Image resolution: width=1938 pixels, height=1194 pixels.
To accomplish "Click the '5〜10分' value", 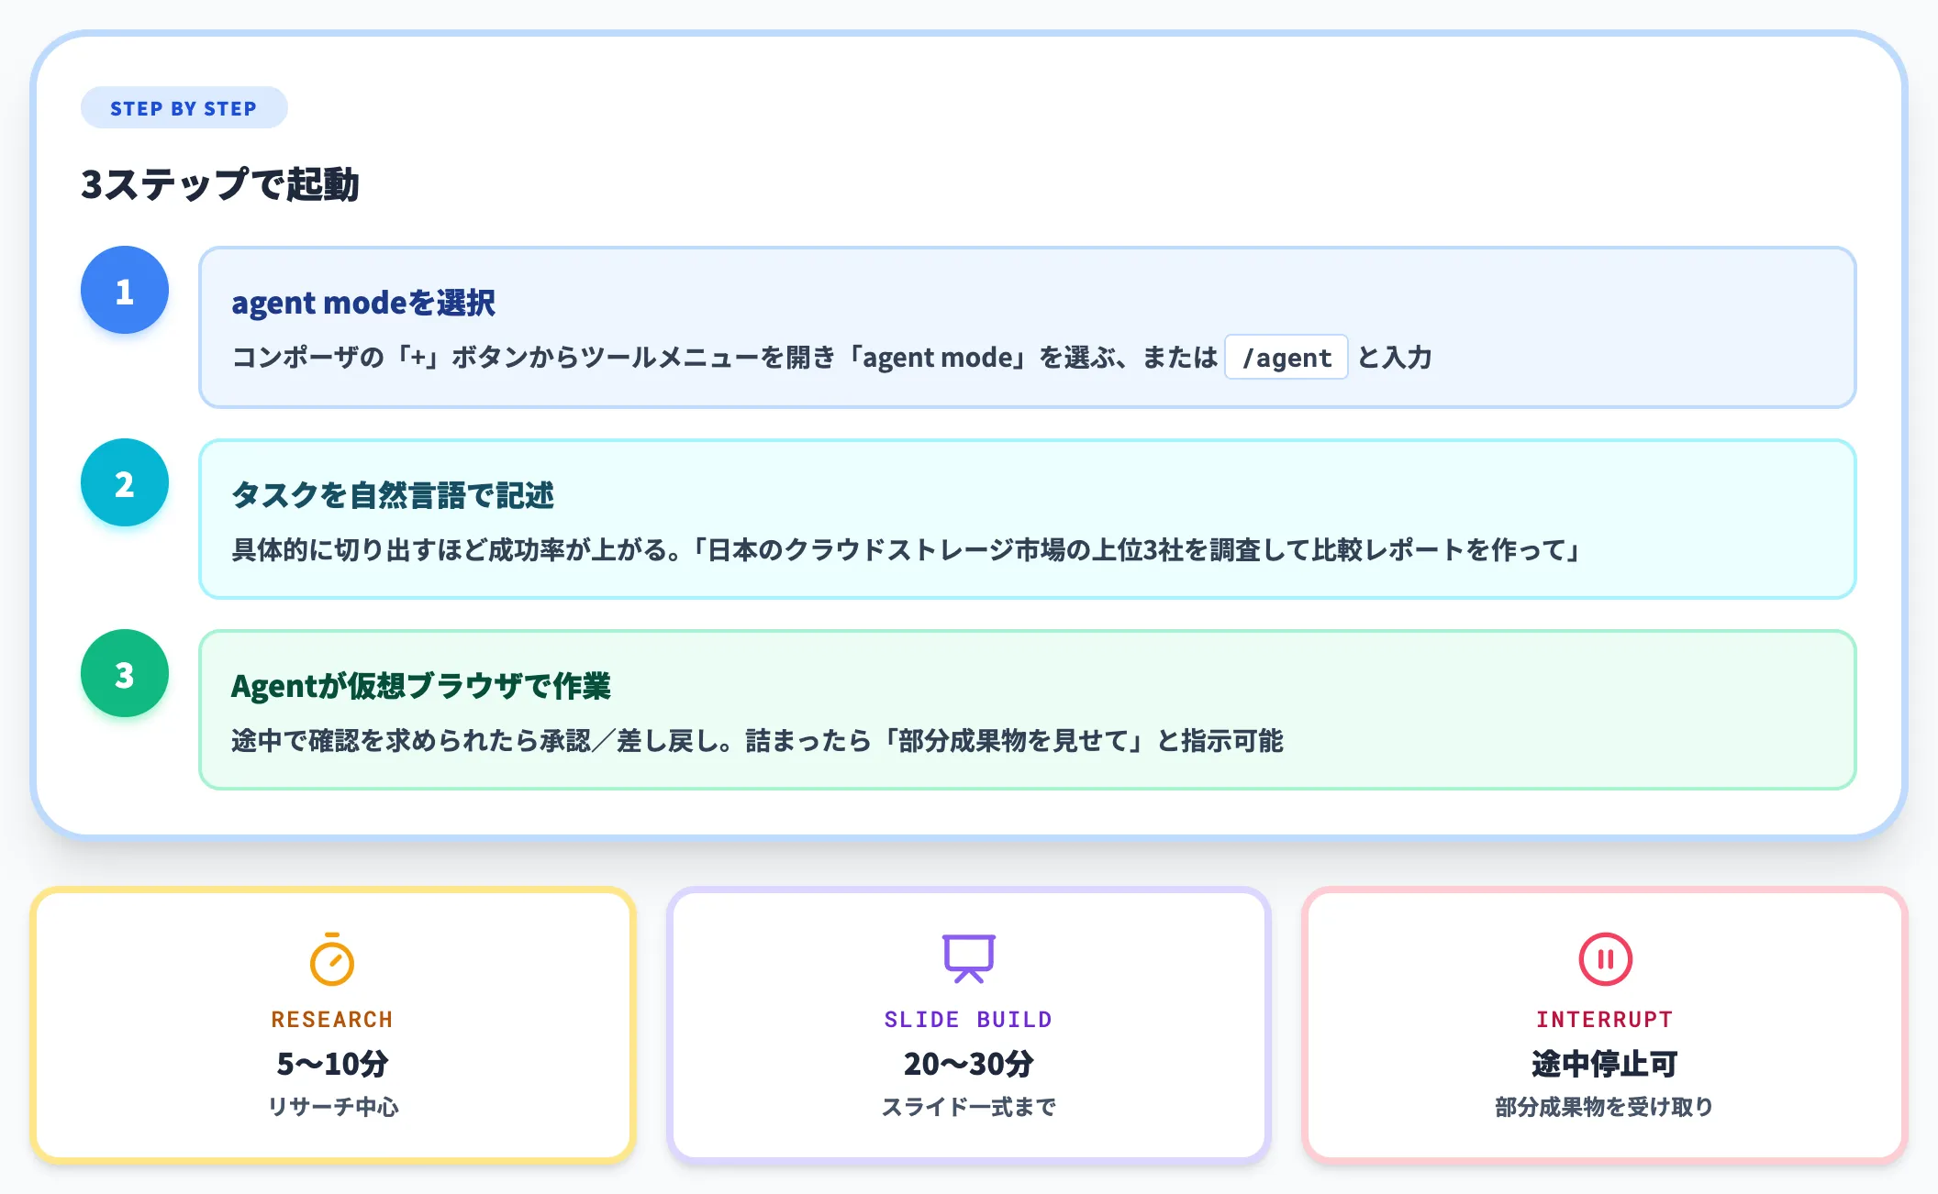I will pyautogui.click(x=332, y=1064).
